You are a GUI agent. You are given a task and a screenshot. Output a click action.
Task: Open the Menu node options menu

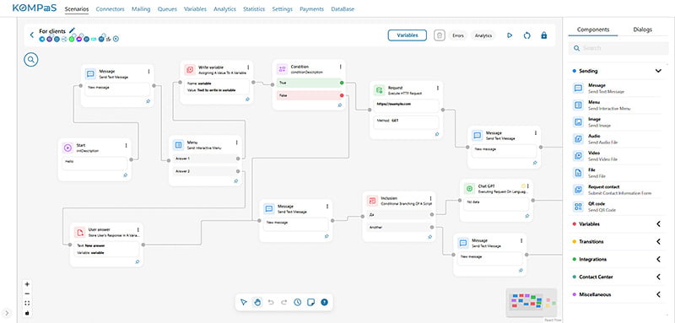tap(236, 143)
